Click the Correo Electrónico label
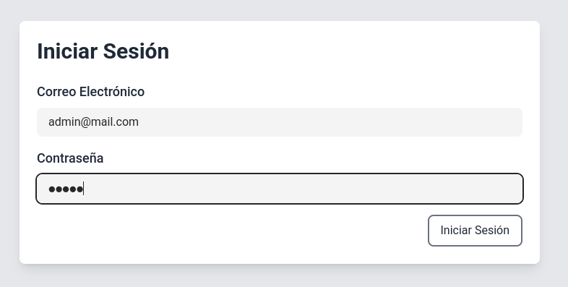568x287 pixels. click(90, 92)
